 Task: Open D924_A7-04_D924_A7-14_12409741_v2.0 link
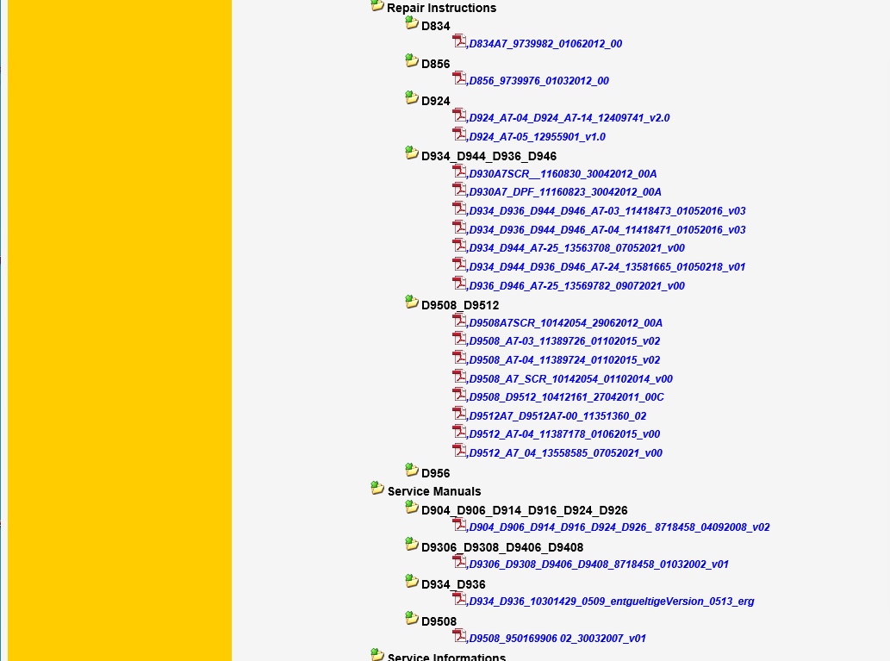[x=569, y=118]
